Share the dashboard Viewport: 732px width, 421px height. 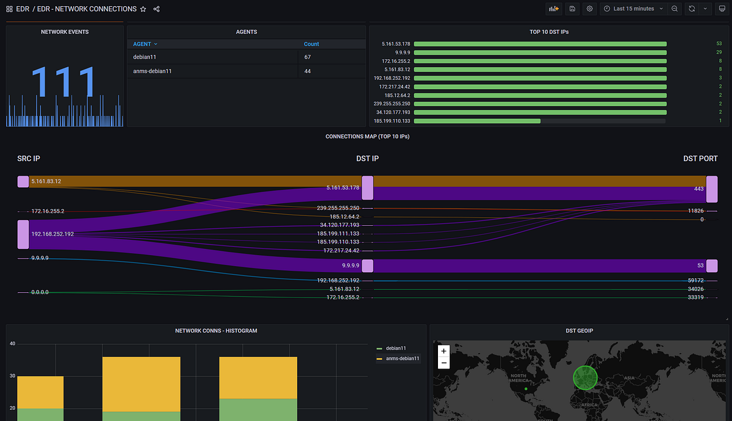point(156,9)
